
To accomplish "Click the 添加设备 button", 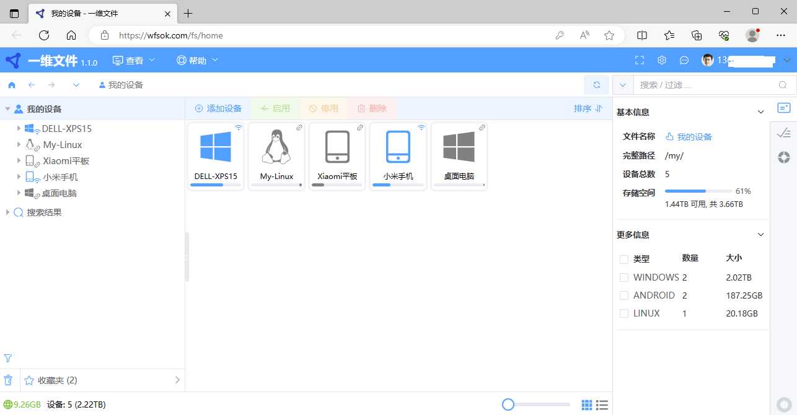I will 218,108.
